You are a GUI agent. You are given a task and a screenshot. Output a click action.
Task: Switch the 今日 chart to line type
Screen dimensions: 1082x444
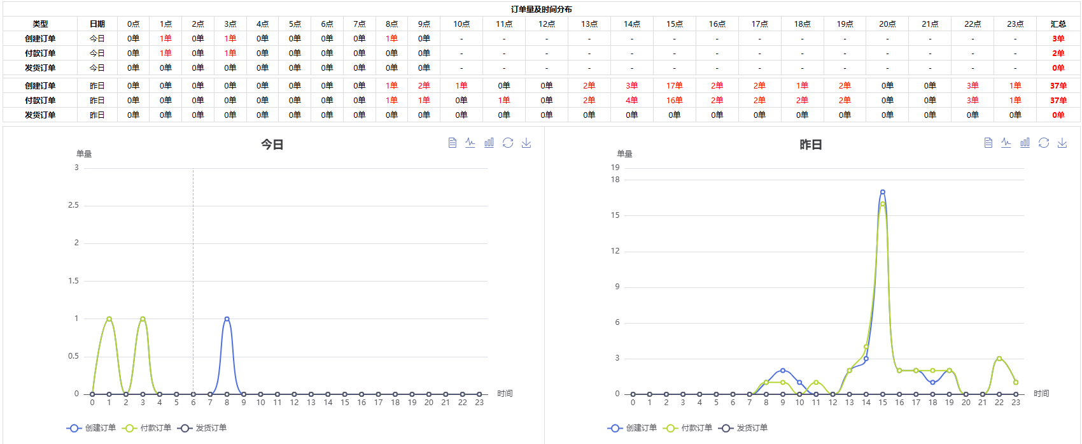(x=470, y=143)
